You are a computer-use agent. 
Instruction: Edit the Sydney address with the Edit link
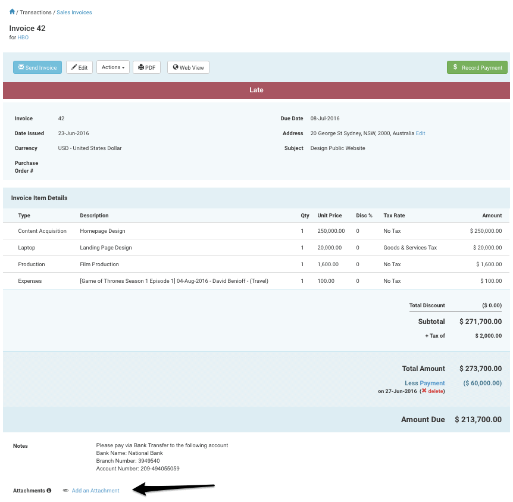[420, 133]
